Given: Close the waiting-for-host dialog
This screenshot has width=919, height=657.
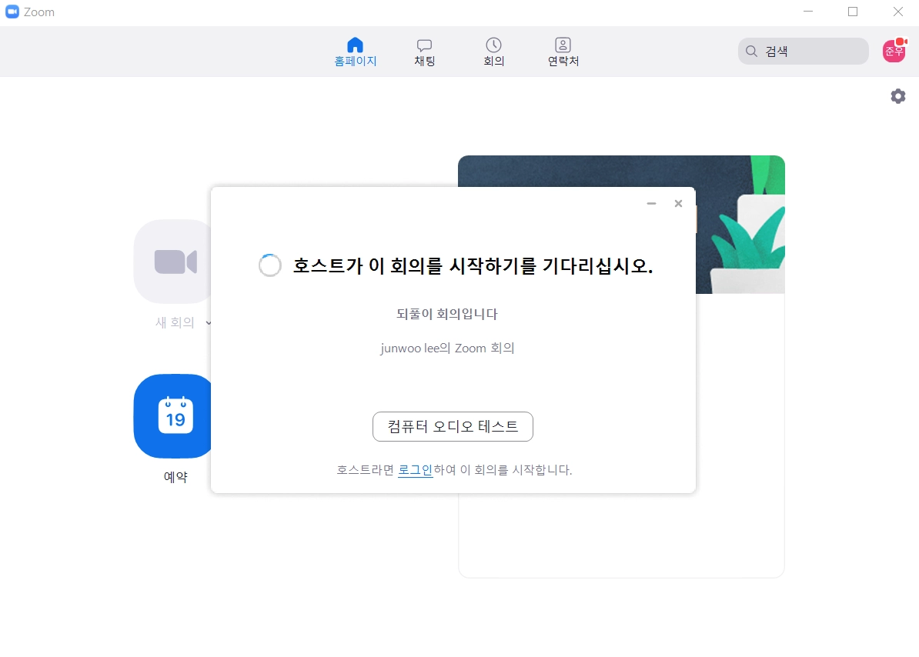Looking at the screenshot, I should pyautogui.click(x=678, y=204).
